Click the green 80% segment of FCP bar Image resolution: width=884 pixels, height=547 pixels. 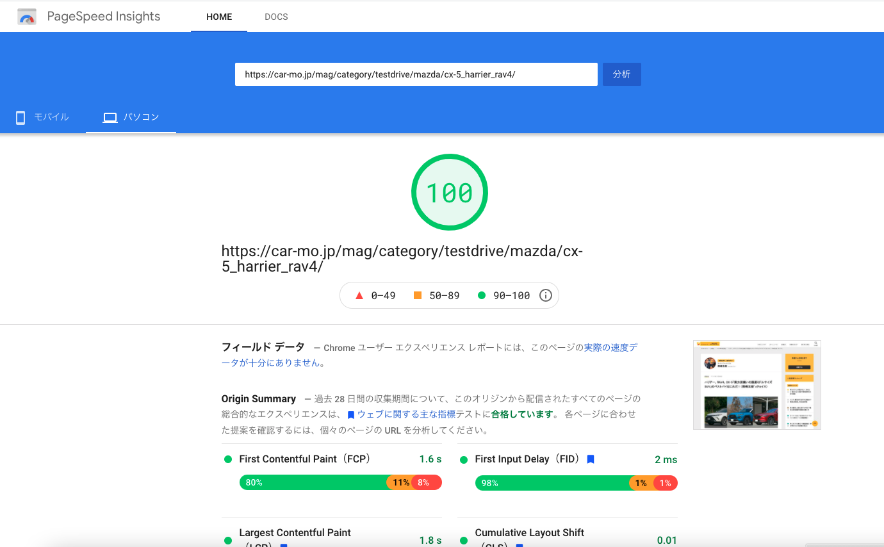pyautogui.click(x=314, y=482)
